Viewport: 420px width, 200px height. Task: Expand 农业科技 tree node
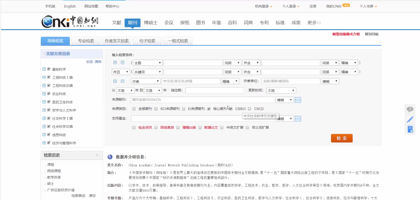[x=44, y=94]
